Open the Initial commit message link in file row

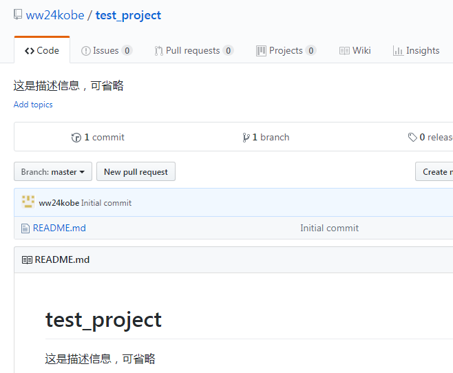pos(329,228)
